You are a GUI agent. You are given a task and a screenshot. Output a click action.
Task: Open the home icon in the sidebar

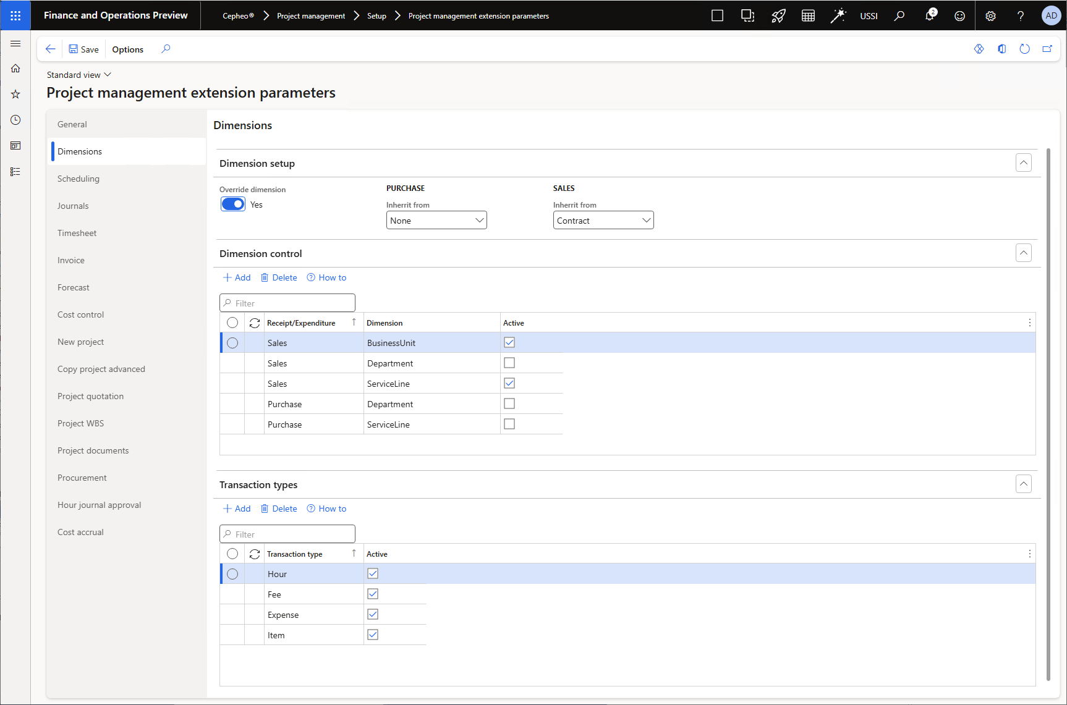point(15,69)
